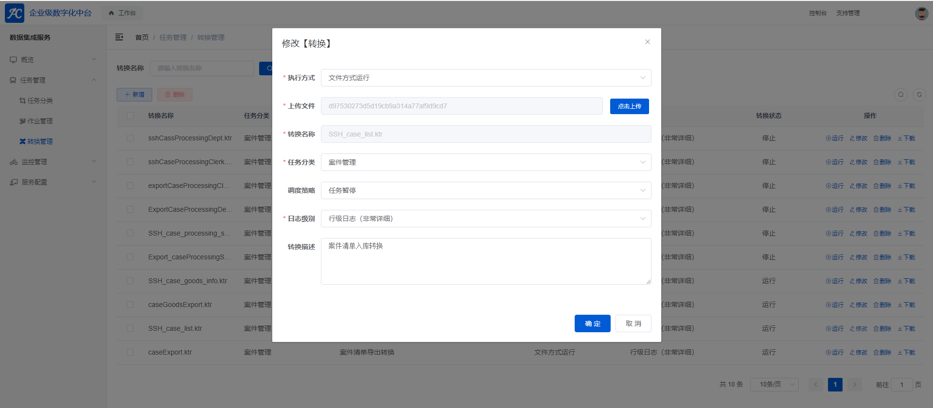The height and width of the screenshot is (408, 933).
Task: Tick the checkbox for sshCassProcessingDept.ktr row
Action: click(x=130, y=138)
